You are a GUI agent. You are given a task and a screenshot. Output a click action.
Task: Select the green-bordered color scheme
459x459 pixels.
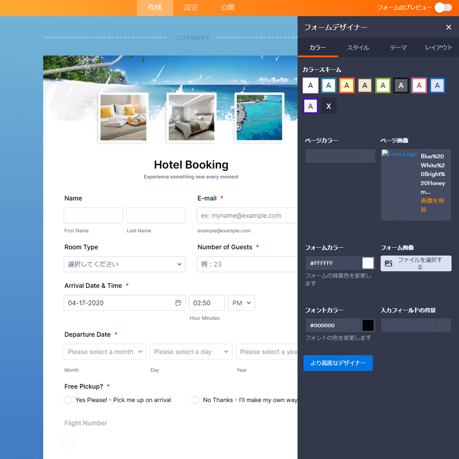click(383, 85)
